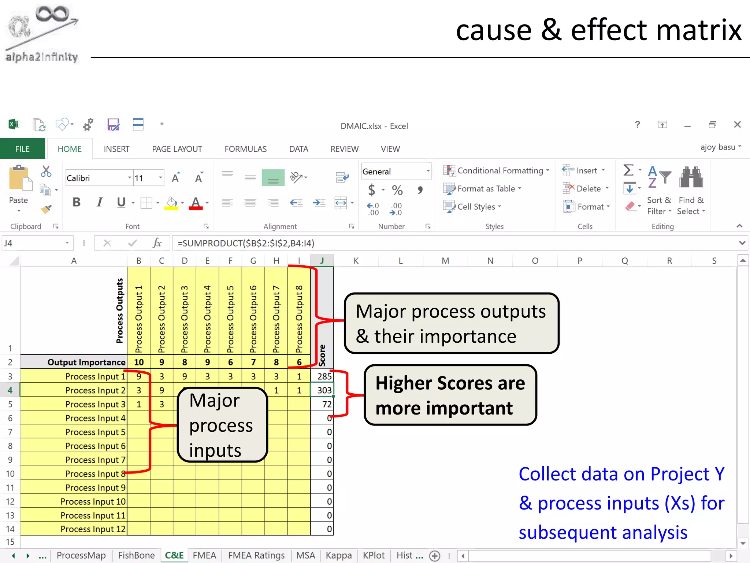Click the Fill down arrow icon

pos(630,189)
